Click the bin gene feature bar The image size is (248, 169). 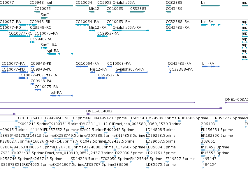210,6
